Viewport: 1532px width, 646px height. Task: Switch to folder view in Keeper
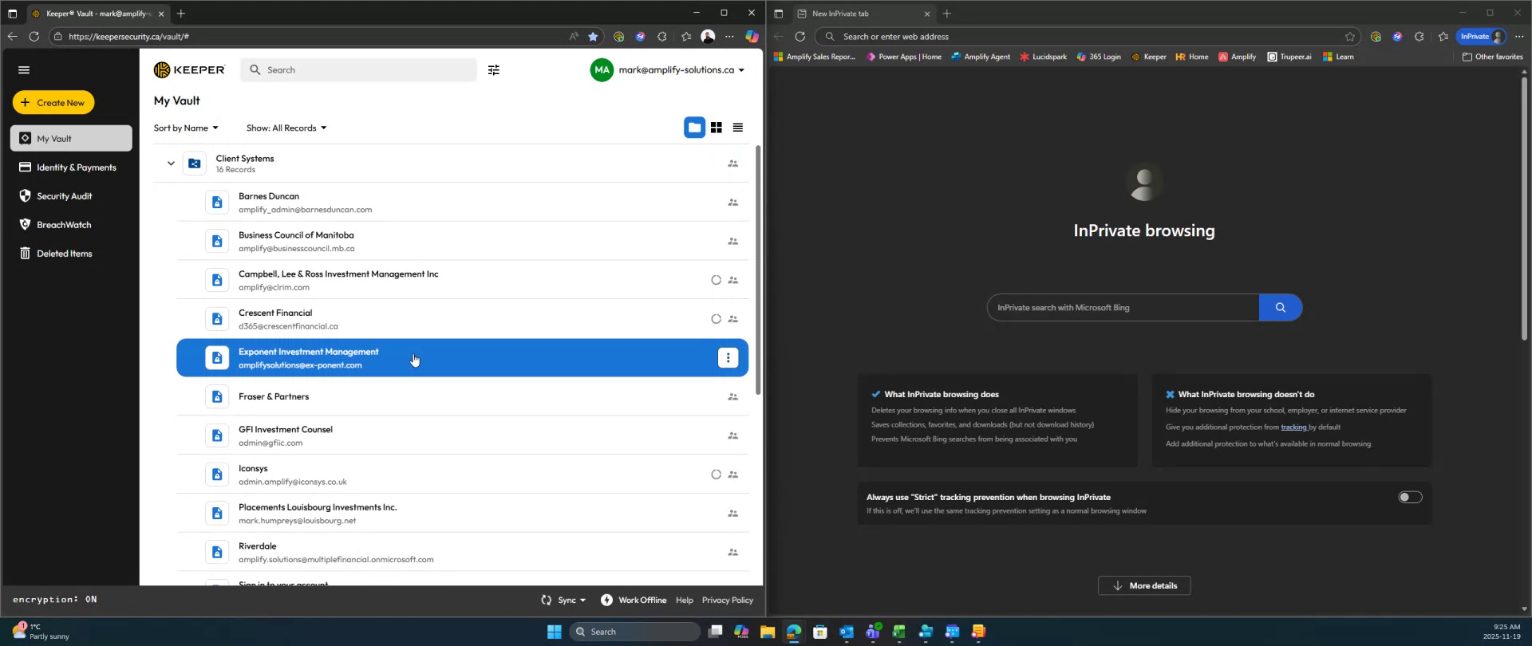coord(695,128)
